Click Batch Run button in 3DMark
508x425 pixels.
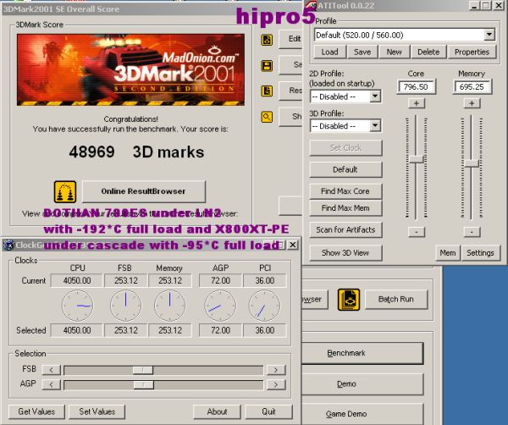pyautogui.click(x=396, y=300)
